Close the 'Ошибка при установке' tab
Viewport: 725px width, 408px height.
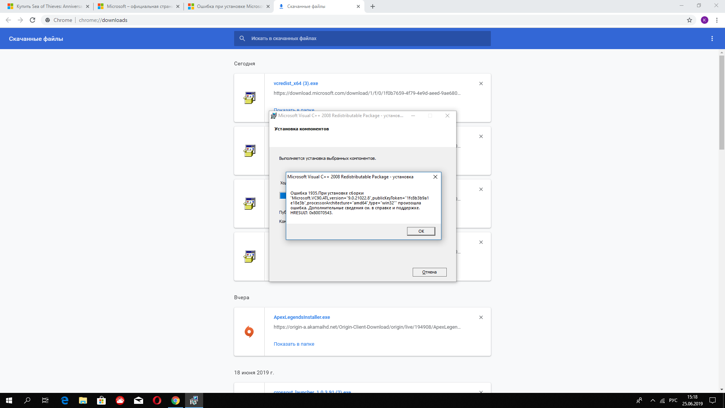point(268,6)
